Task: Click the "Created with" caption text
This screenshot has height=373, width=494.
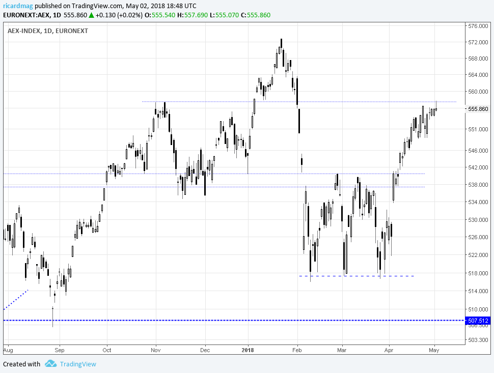Action: pyautogui.click(x=22, y=364)
